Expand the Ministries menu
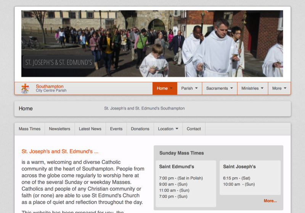305x213 pixels. (252, 88)
